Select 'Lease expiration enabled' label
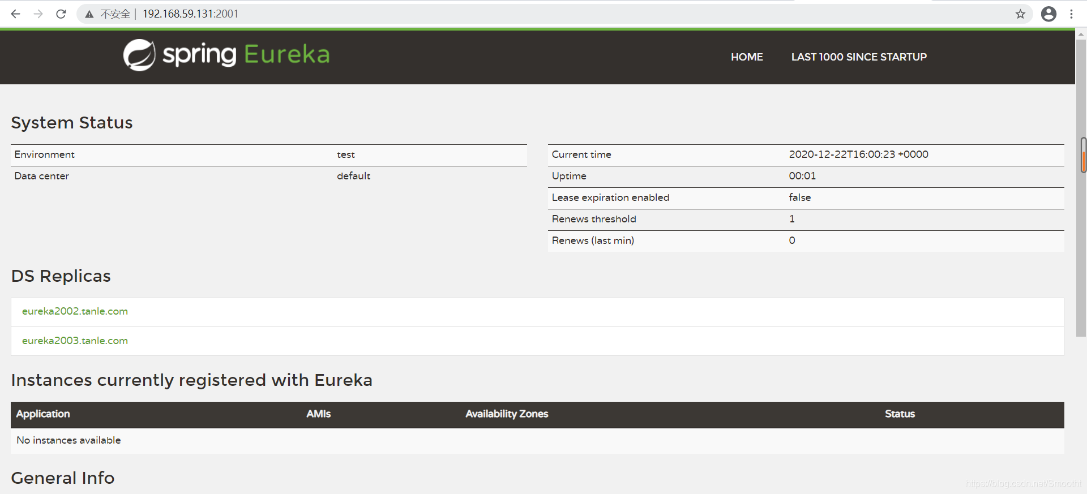The image size is (1087, 494). [x=610, y=197]
